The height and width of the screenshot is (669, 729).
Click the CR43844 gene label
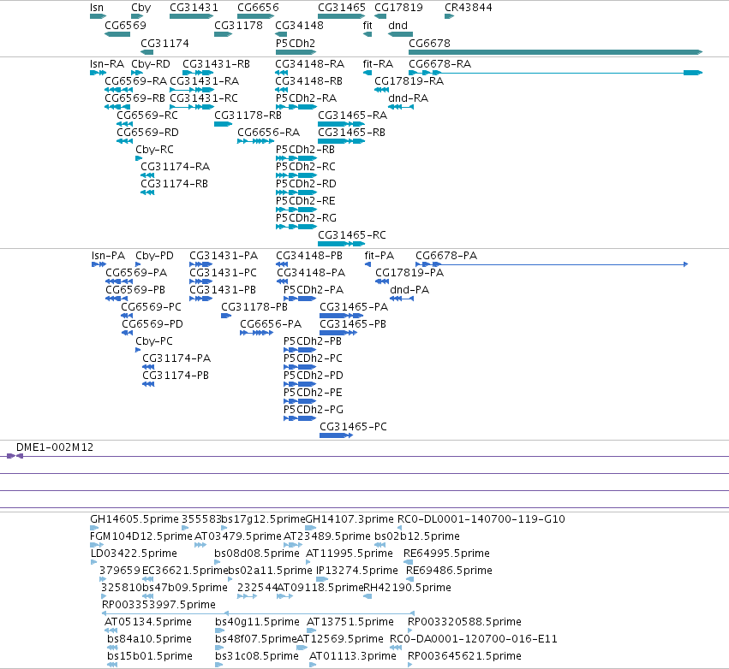pos(469,8)
